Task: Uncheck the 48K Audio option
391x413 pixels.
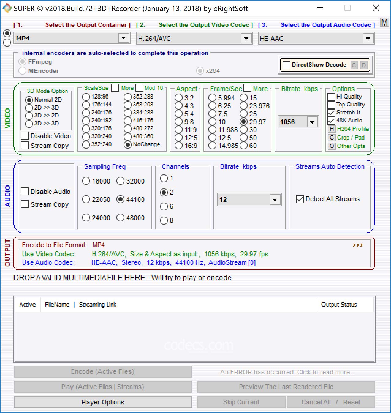Action: 331,121
